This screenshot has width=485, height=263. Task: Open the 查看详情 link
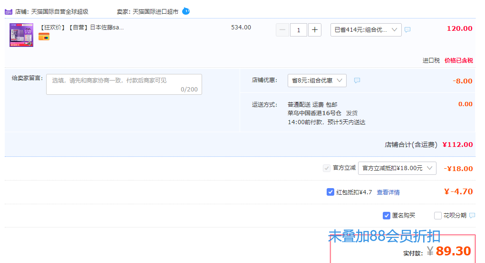tap(388, 192)
